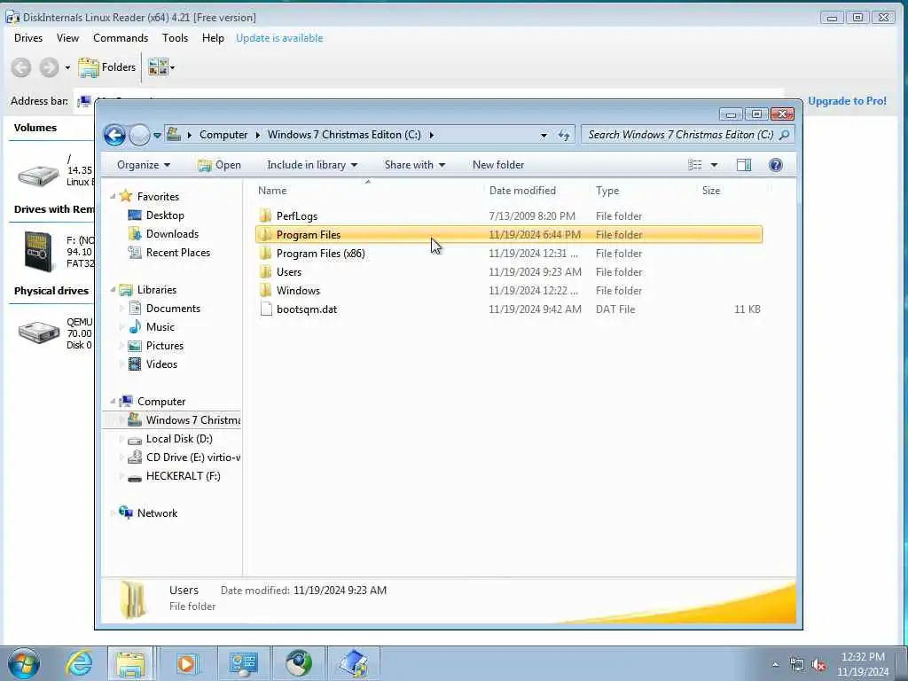Toggle the Folders button in Linux Reader
This screenshot has height=681, width=908.
click(x=107, y=67)
